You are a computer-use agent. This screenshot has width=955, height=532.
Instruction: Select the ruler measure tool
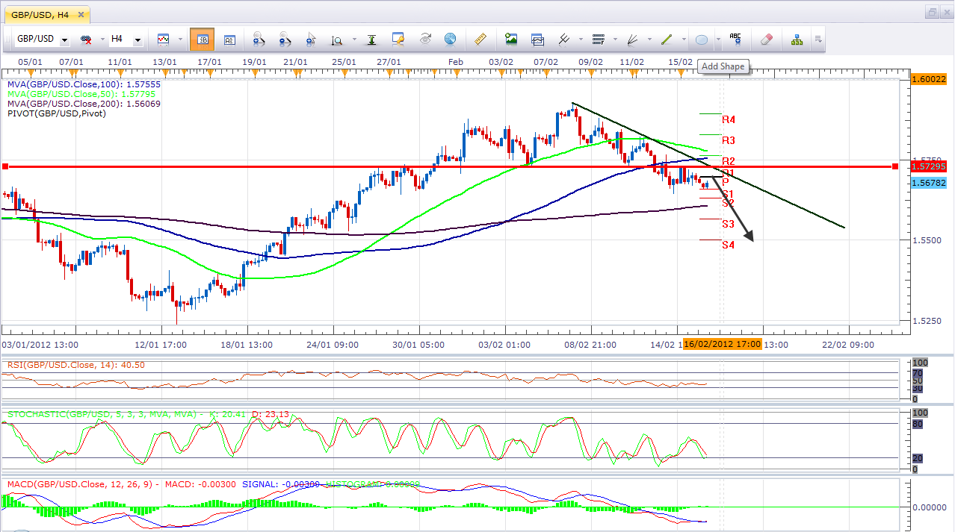point(481,39)
